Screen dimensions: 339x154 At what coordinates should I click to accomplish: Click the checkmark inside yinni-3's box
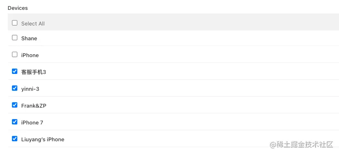pos(15,88)
